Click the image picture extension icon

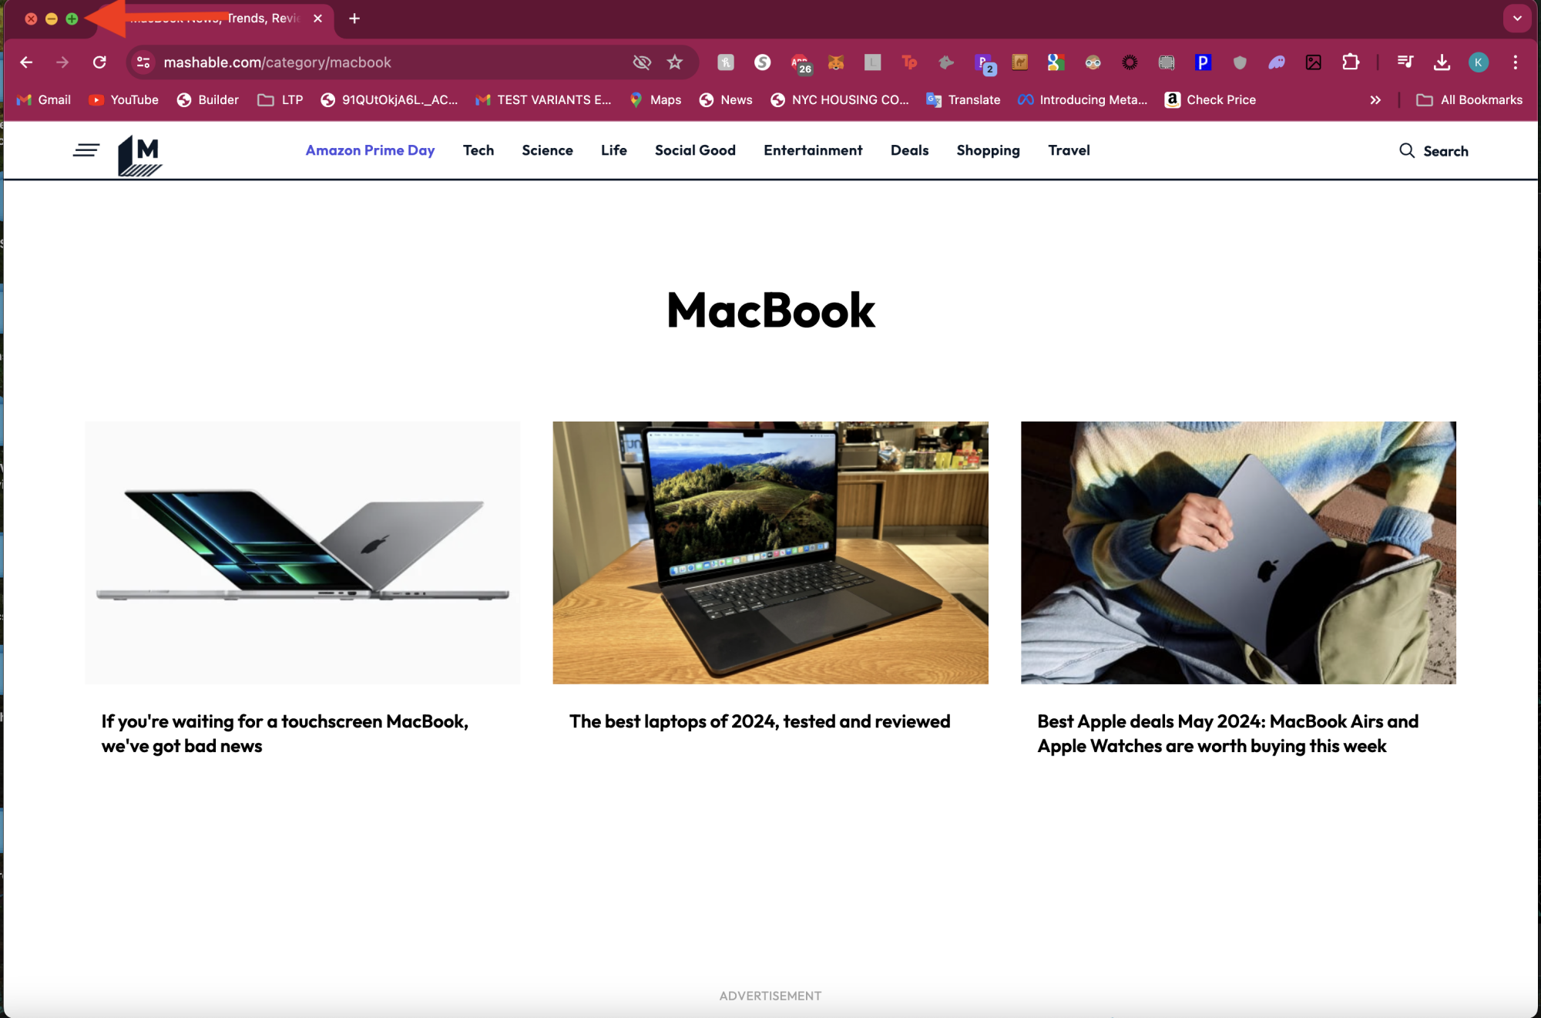tap(1314, 62)
